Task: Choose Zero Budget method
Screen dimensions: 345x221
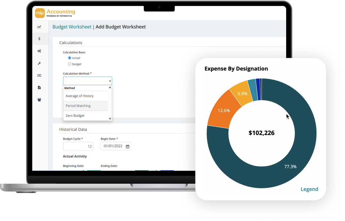Action: (75, 115)
